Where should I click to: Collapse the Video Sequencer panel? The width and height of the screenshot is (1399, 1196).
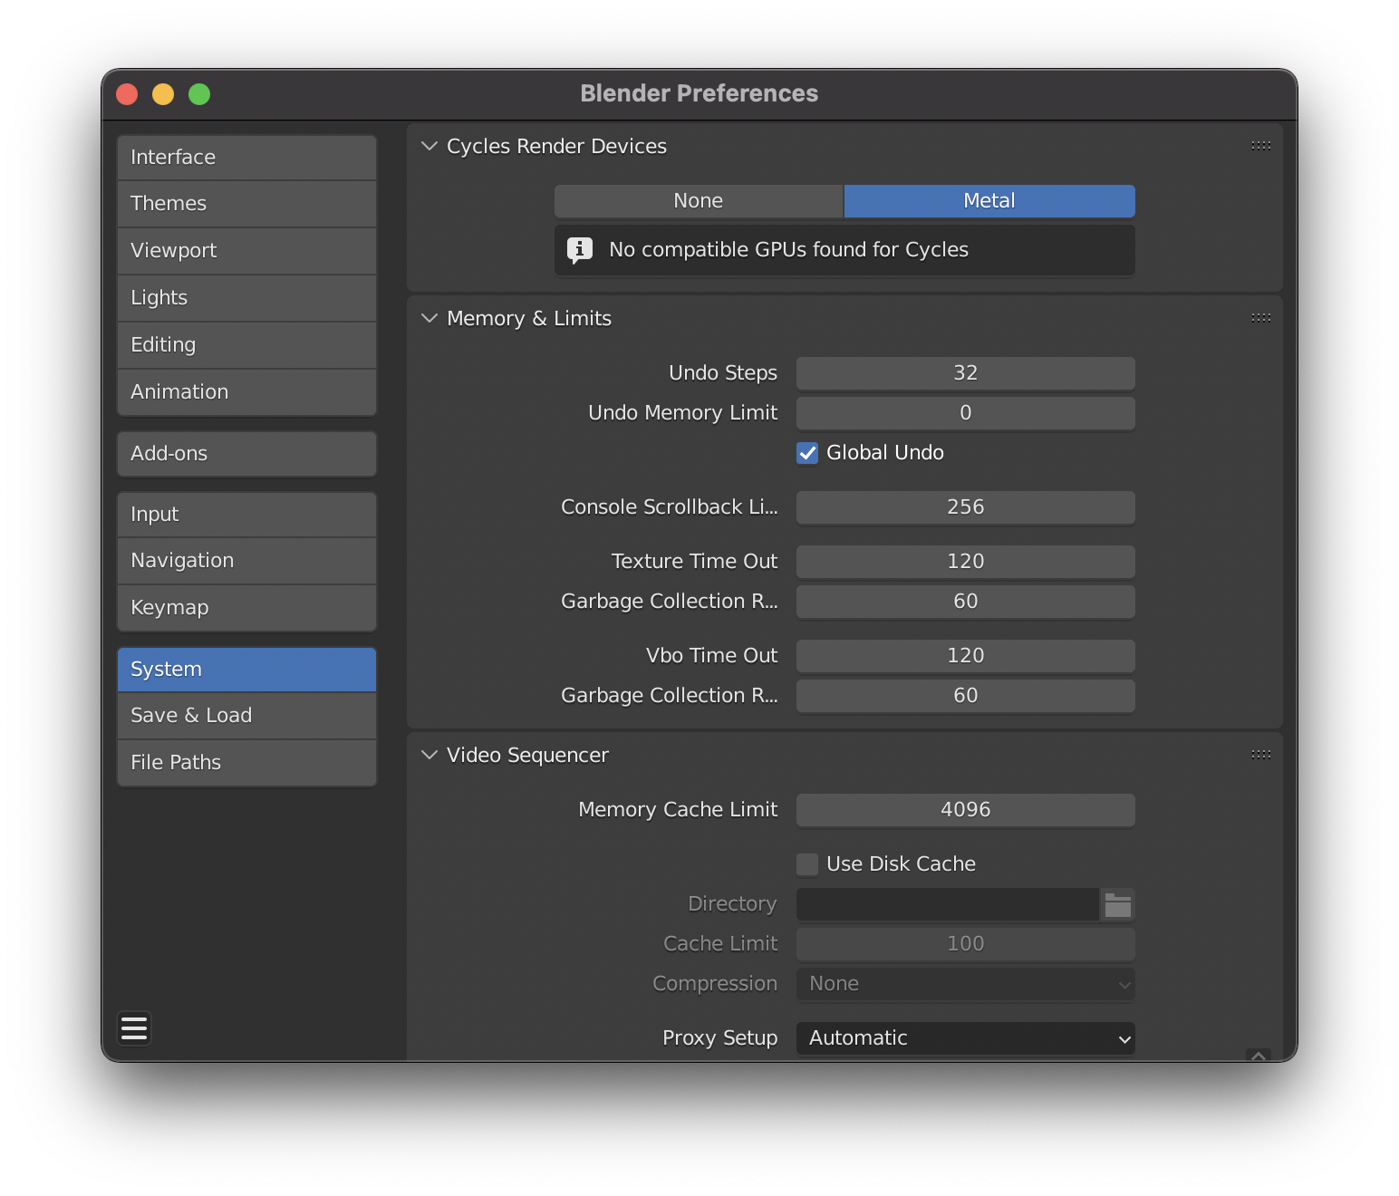click(x=429, y=755)
